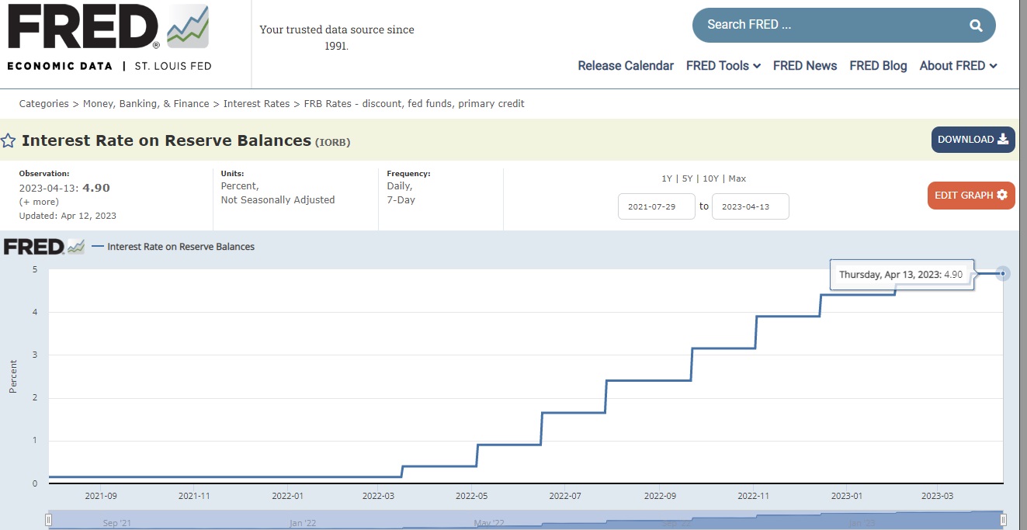Open the Release Calendar page

tap(626, 66)
